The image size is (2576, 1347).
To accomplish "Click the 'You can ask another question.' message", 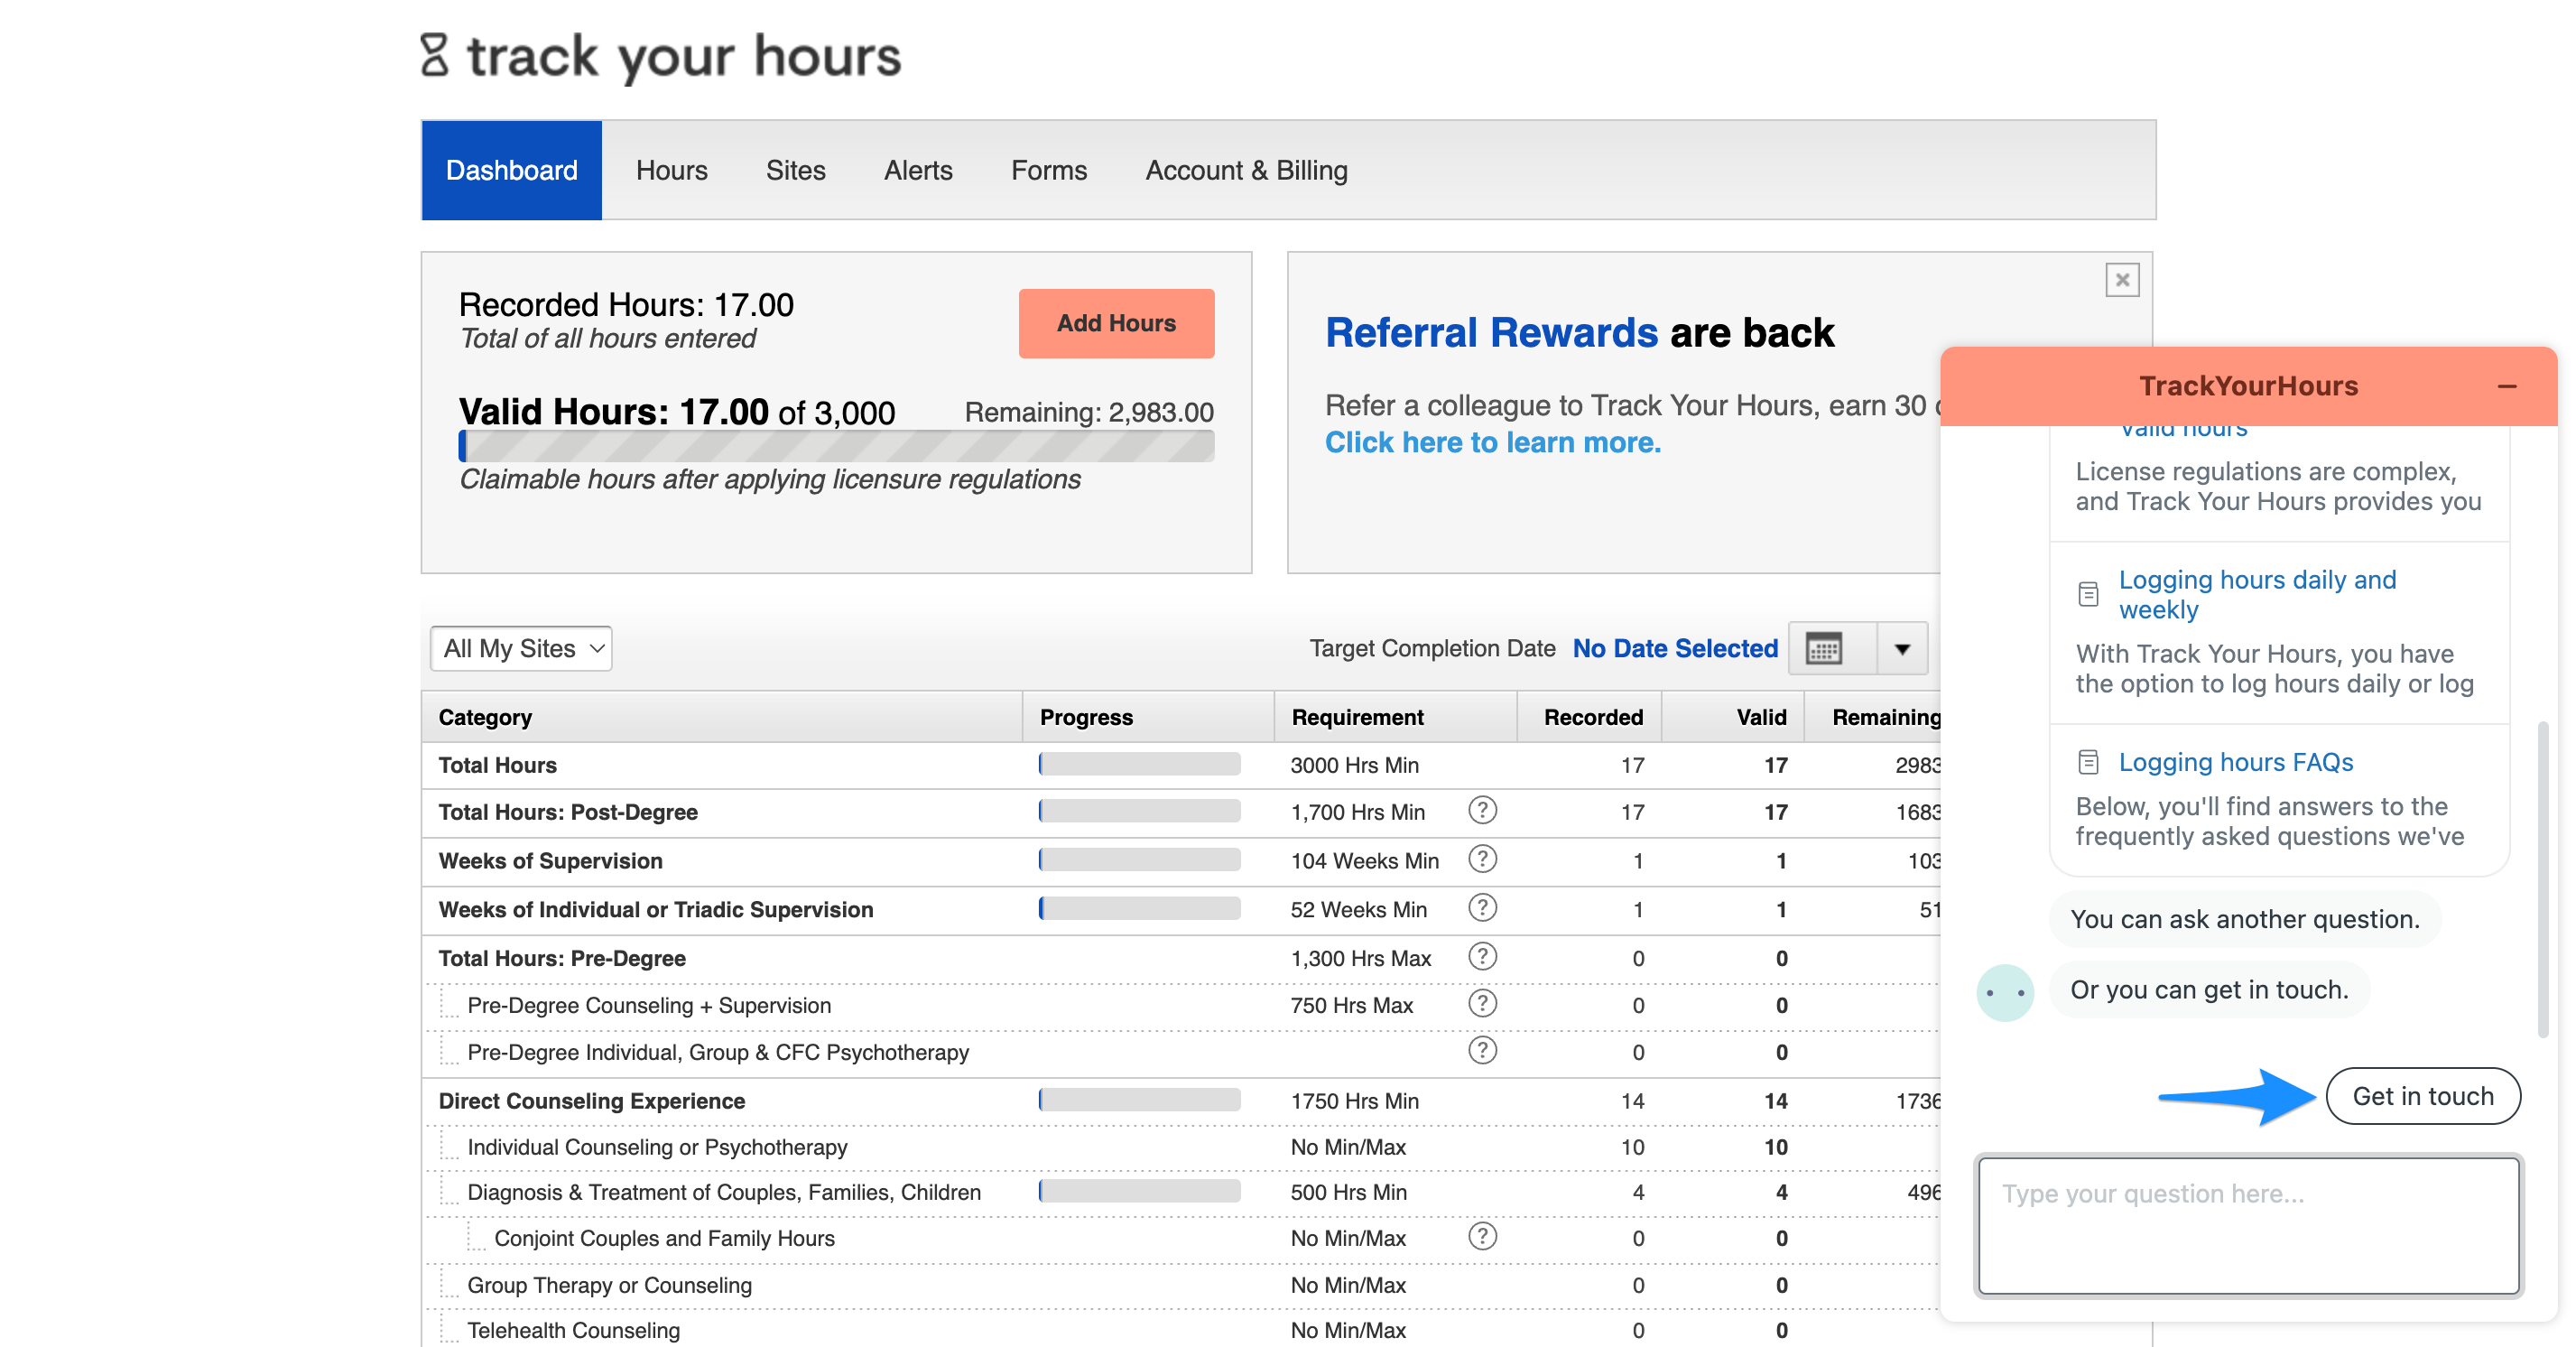I will click(2244, 919).
